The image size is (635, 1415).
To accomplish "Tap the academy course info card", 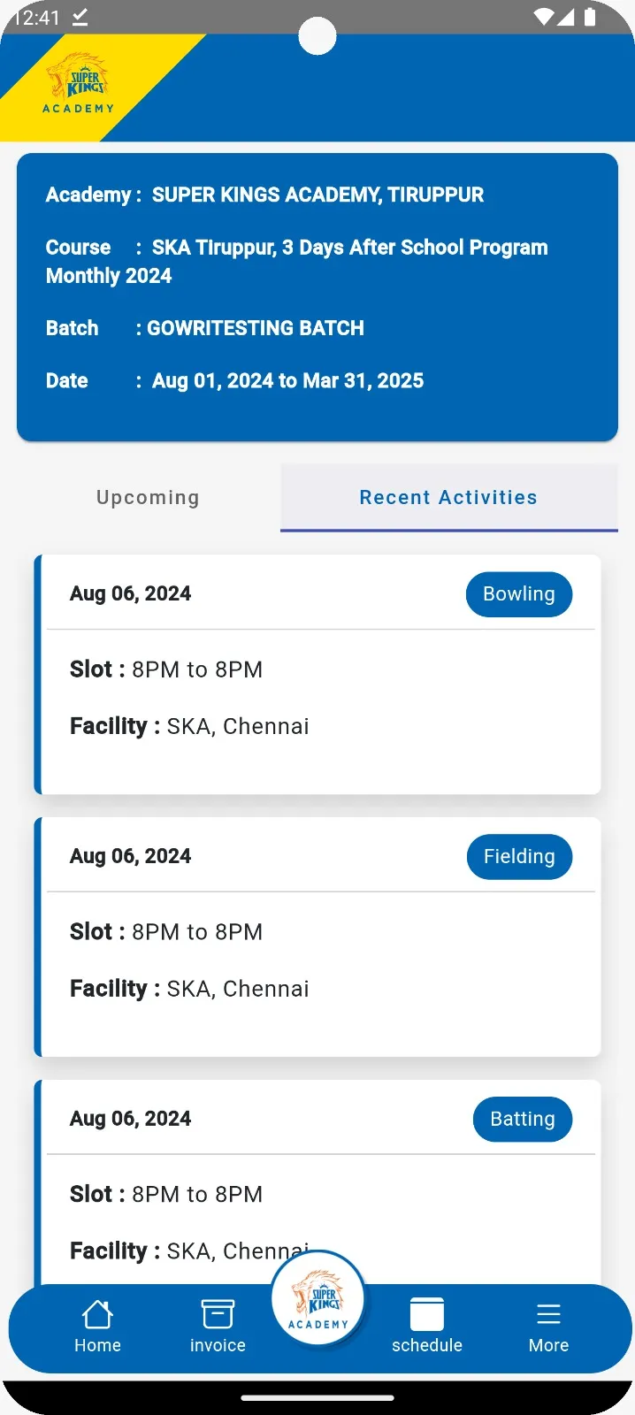I will pyautogui.click(x=317, y=296).
